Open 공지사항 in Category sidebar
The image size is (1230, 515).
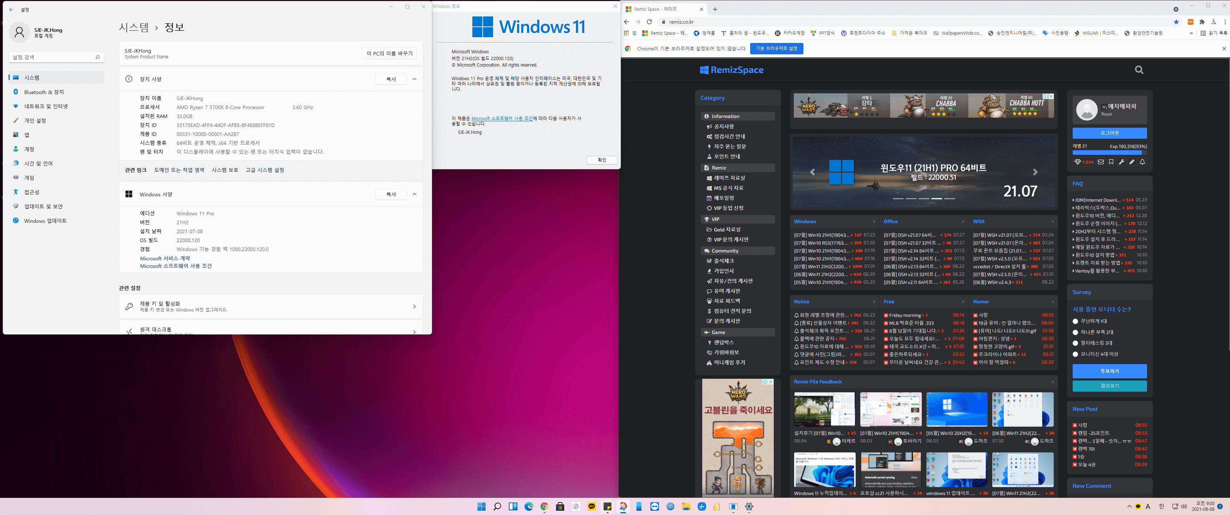(723, 127)
